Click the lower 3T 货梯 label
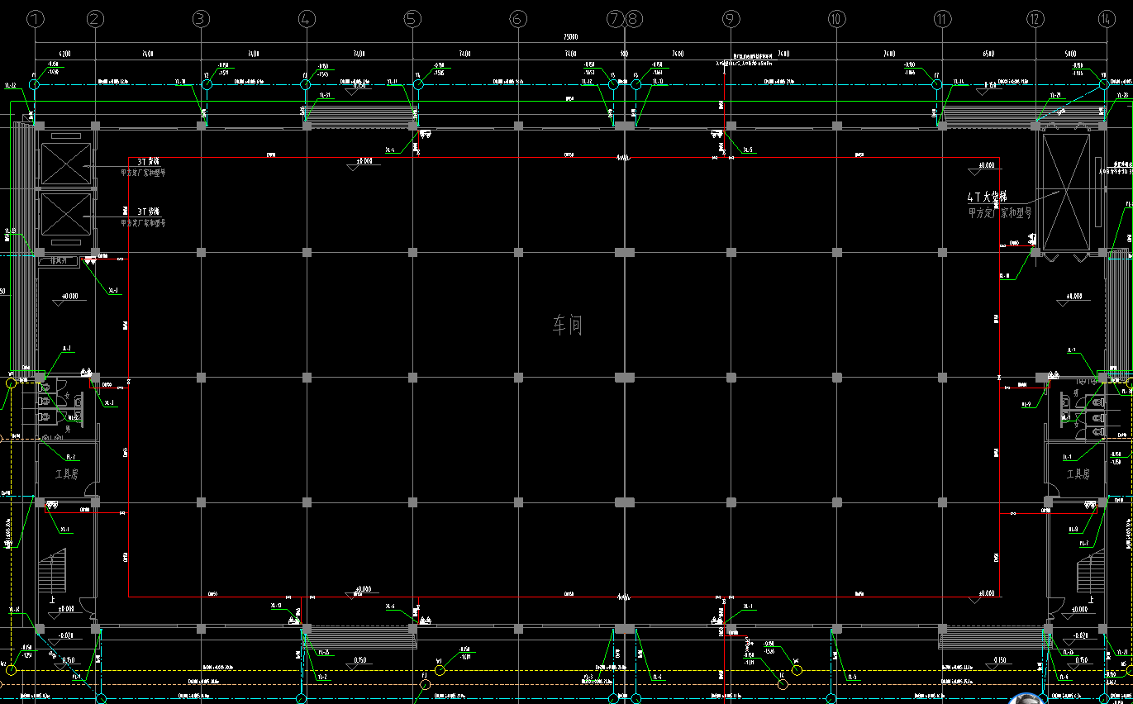Image resolution: width=1133 pixels, height=704 pixels. pyautogui.click(x=148, y=211)
